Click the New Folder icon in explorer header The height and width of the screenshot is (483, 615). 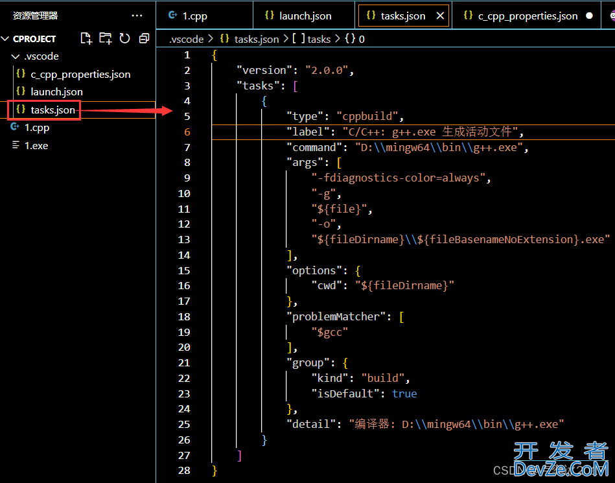[x=106, y=38]
